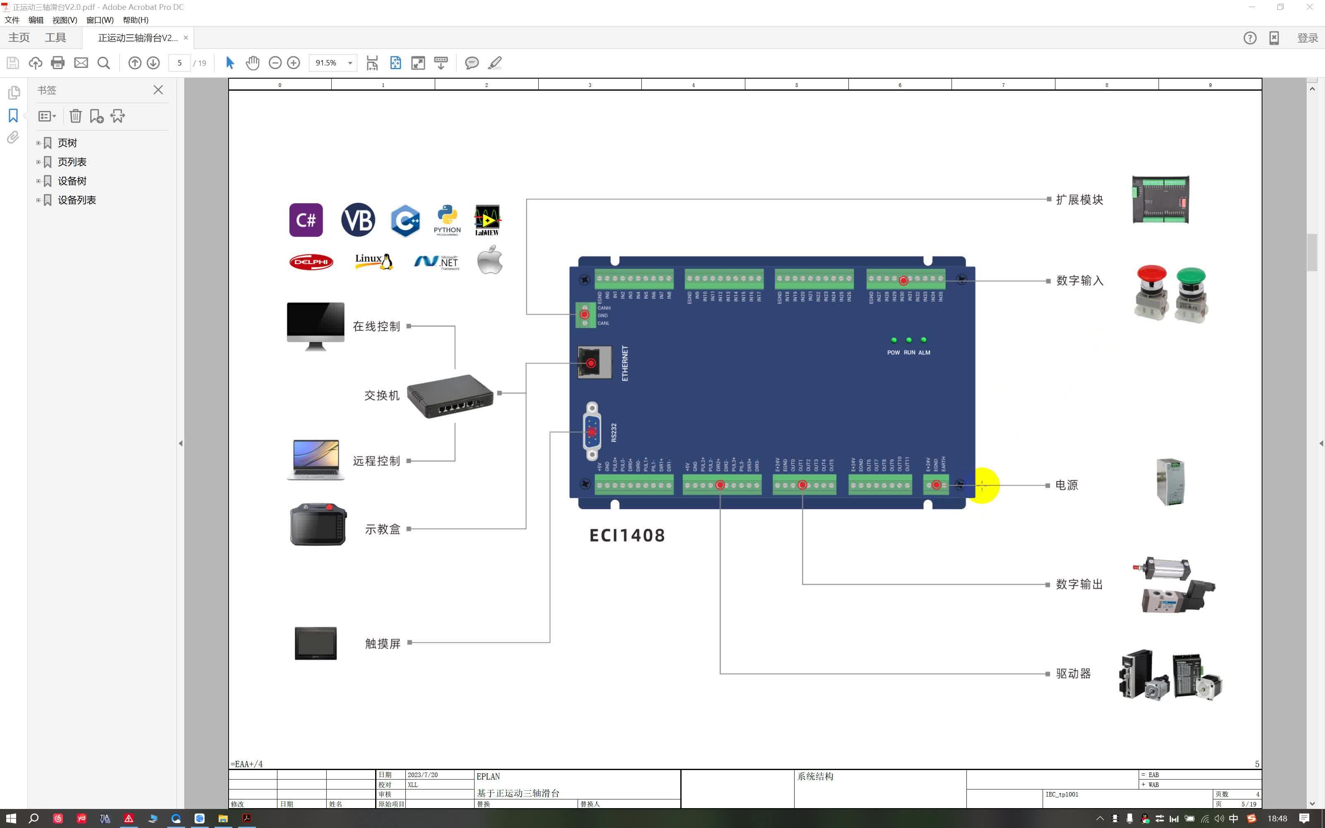Delete the selected bookmark
Screen dimensions: 1325x828
click(75, 116)
